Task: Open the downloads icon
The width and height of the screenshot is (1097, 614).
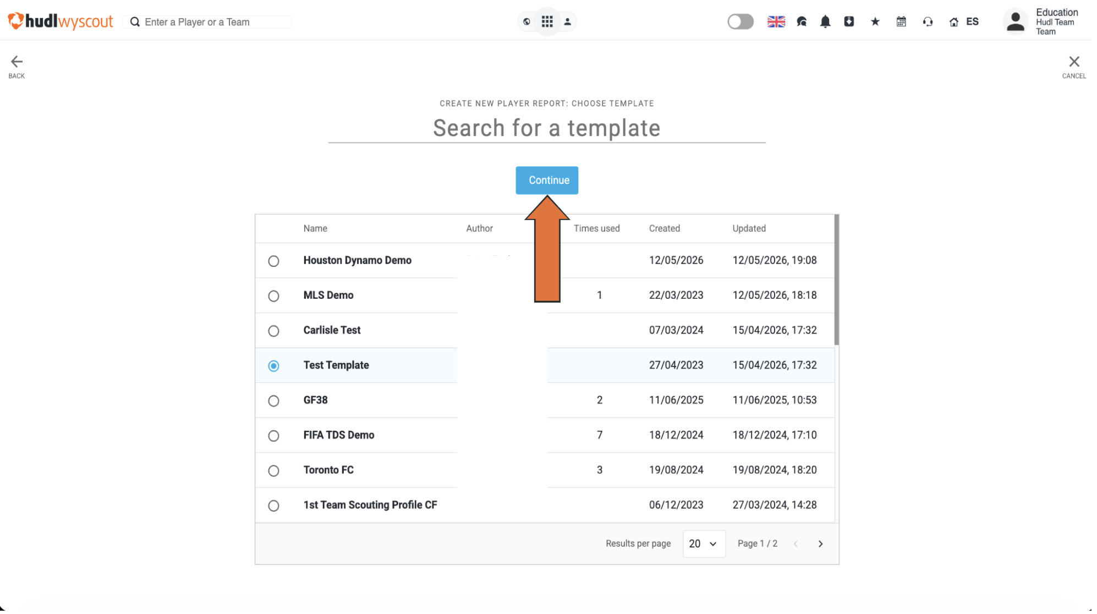Action: point(849,22)
